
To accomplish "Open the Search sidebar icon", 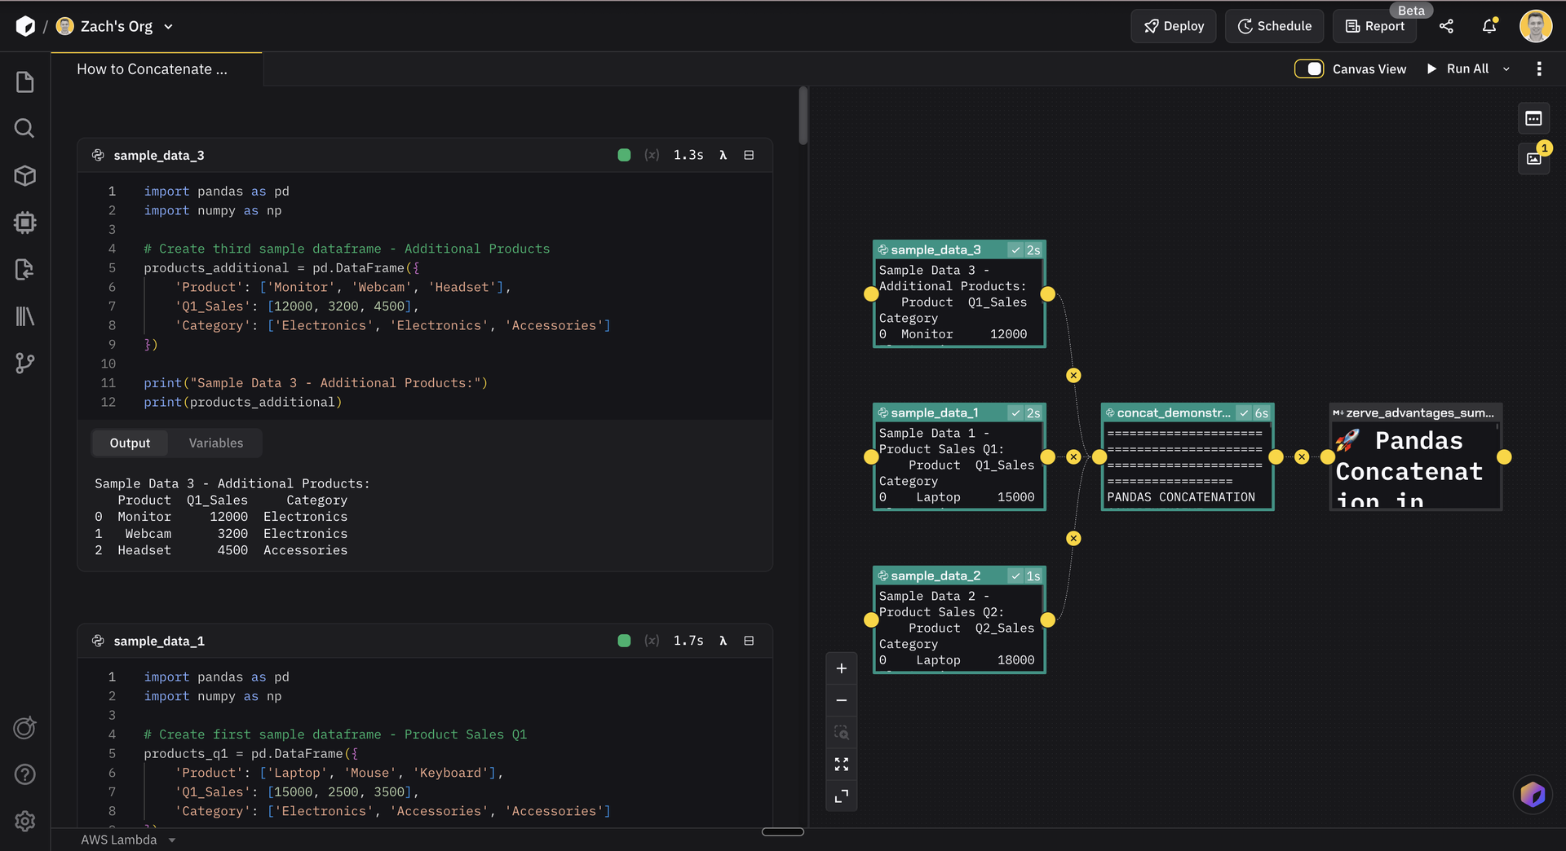I will [x=25, y=128].
